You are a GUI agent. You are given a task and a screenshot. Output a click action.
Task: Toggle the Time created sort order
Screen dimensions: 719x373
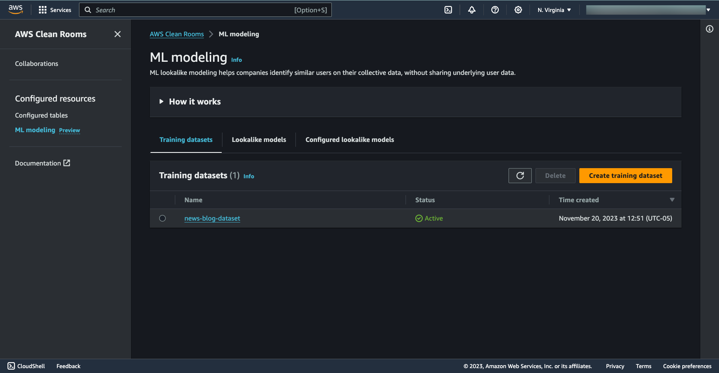(x=672, y=200)
